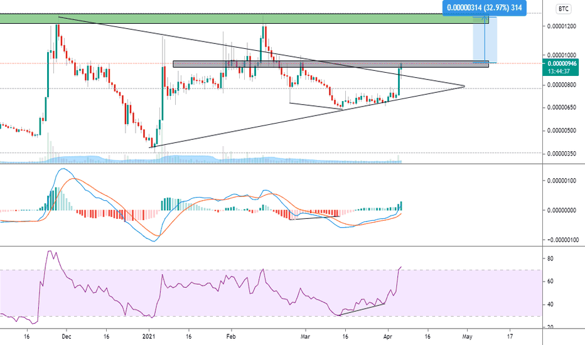585x345 pixels.
Task: Click the 2021 label on time axis
Action: (x=149, y=337)
